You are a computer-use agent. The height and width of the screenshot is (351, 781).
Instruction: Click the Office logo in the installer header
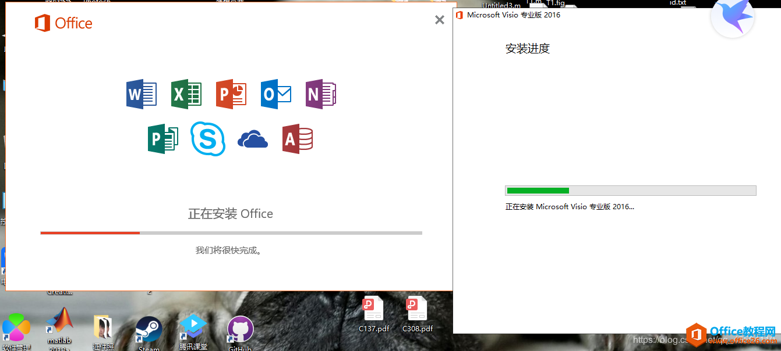(x=63, y=23)
